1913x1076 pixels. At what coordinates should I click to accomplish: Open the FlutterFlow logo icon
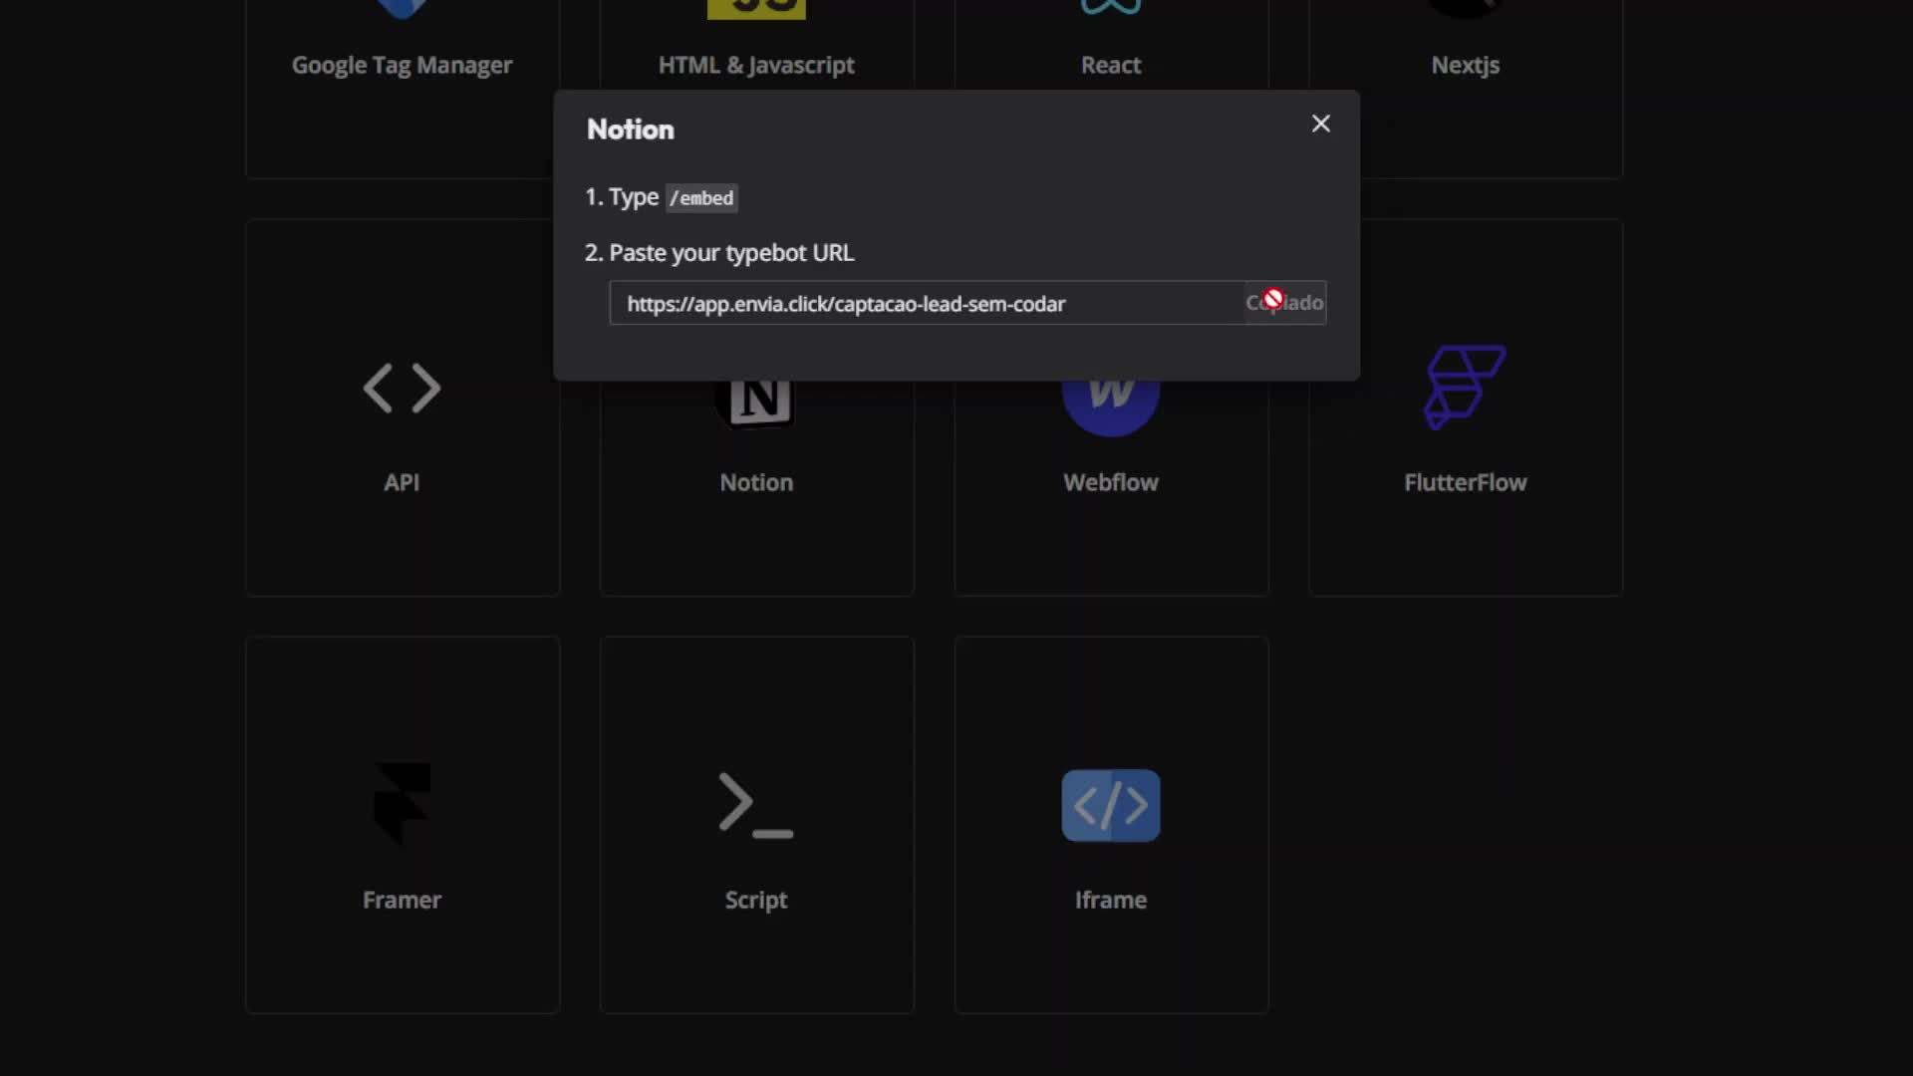(1465, 388)
